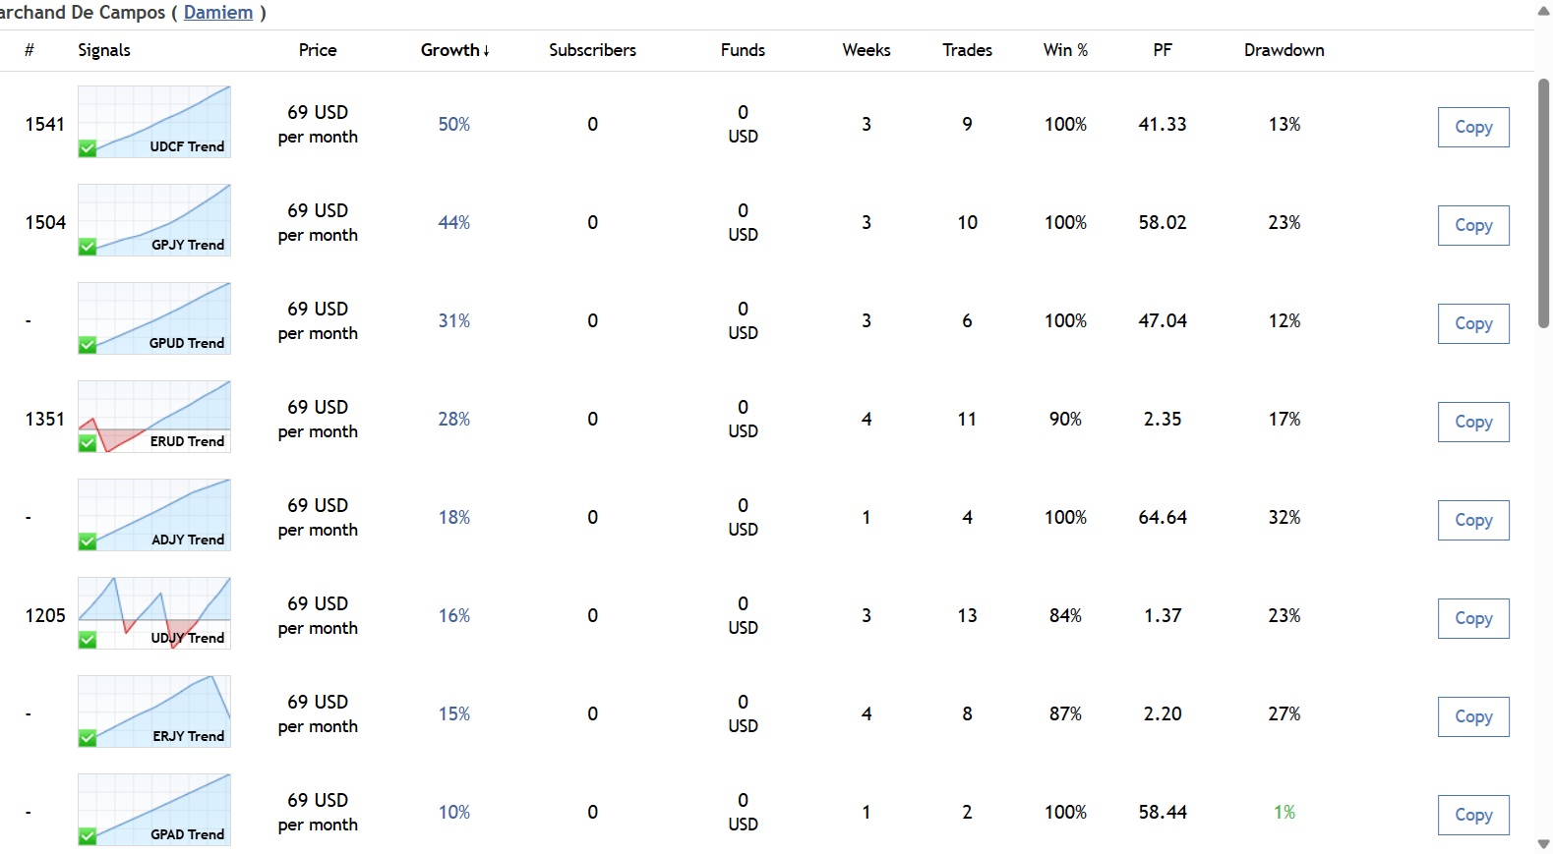This screenshot has width=1553, height=854.
Task: Sort the list by Win % column
Action: click(1065, 50)
